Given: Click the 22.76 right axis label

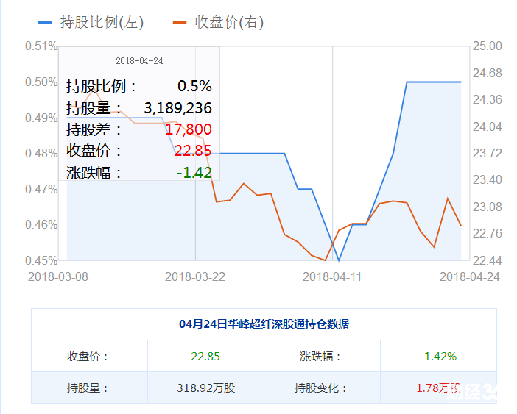Looking at the screenshot, I should tap(488, 233).
